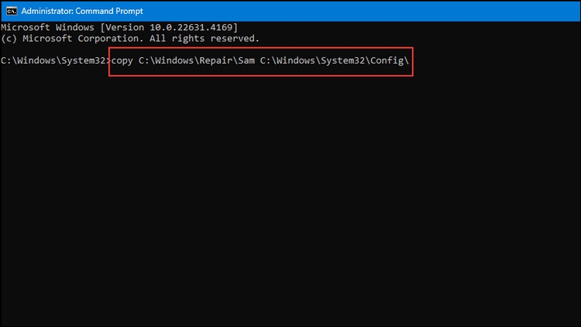Screen dimensions: 581x327
Task: Click the C:\Windows\System32> prompt text
Action: (56, 60)
